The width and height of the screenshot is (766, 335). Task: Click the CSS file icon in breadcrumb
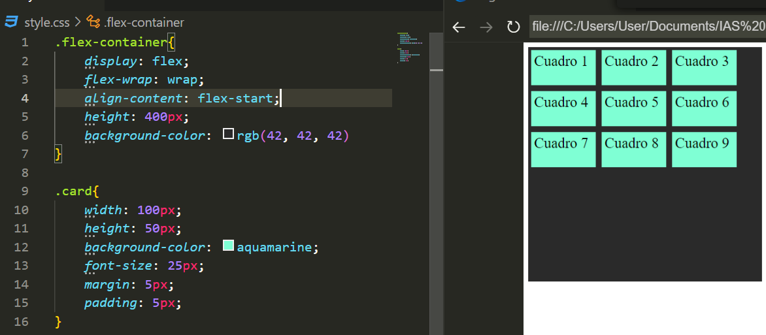[12, 22]
